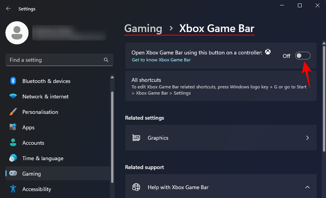The height and width of the screenshot is (198, 326).
Task: Turn on the Xbox Game Bar controller toggle
Action: pyautogui.click(x=303, y=56)
